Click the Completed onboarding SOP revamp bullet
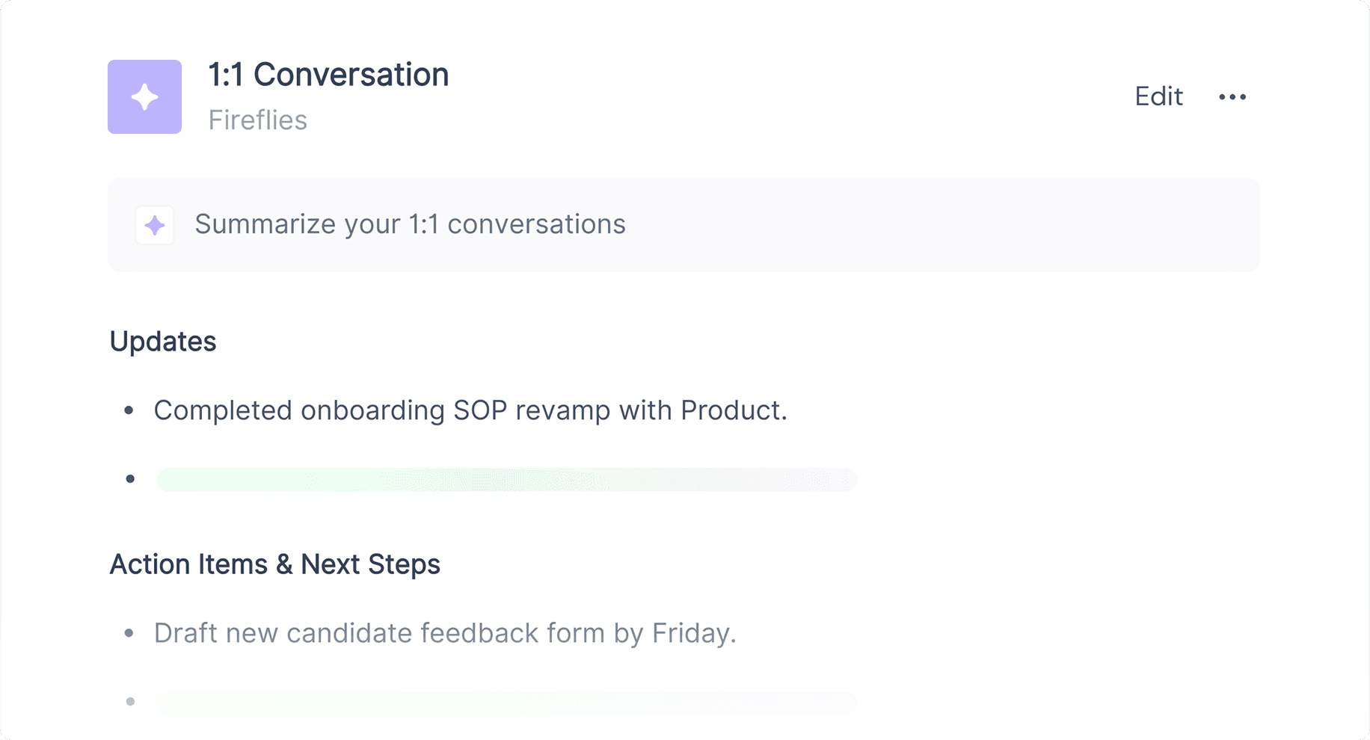The height and width of the screenshot is (740, 1370). (x=470, y=410)
